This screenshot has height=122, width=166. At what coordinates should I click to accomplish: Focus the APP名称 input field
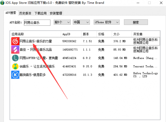coord(37,22)
